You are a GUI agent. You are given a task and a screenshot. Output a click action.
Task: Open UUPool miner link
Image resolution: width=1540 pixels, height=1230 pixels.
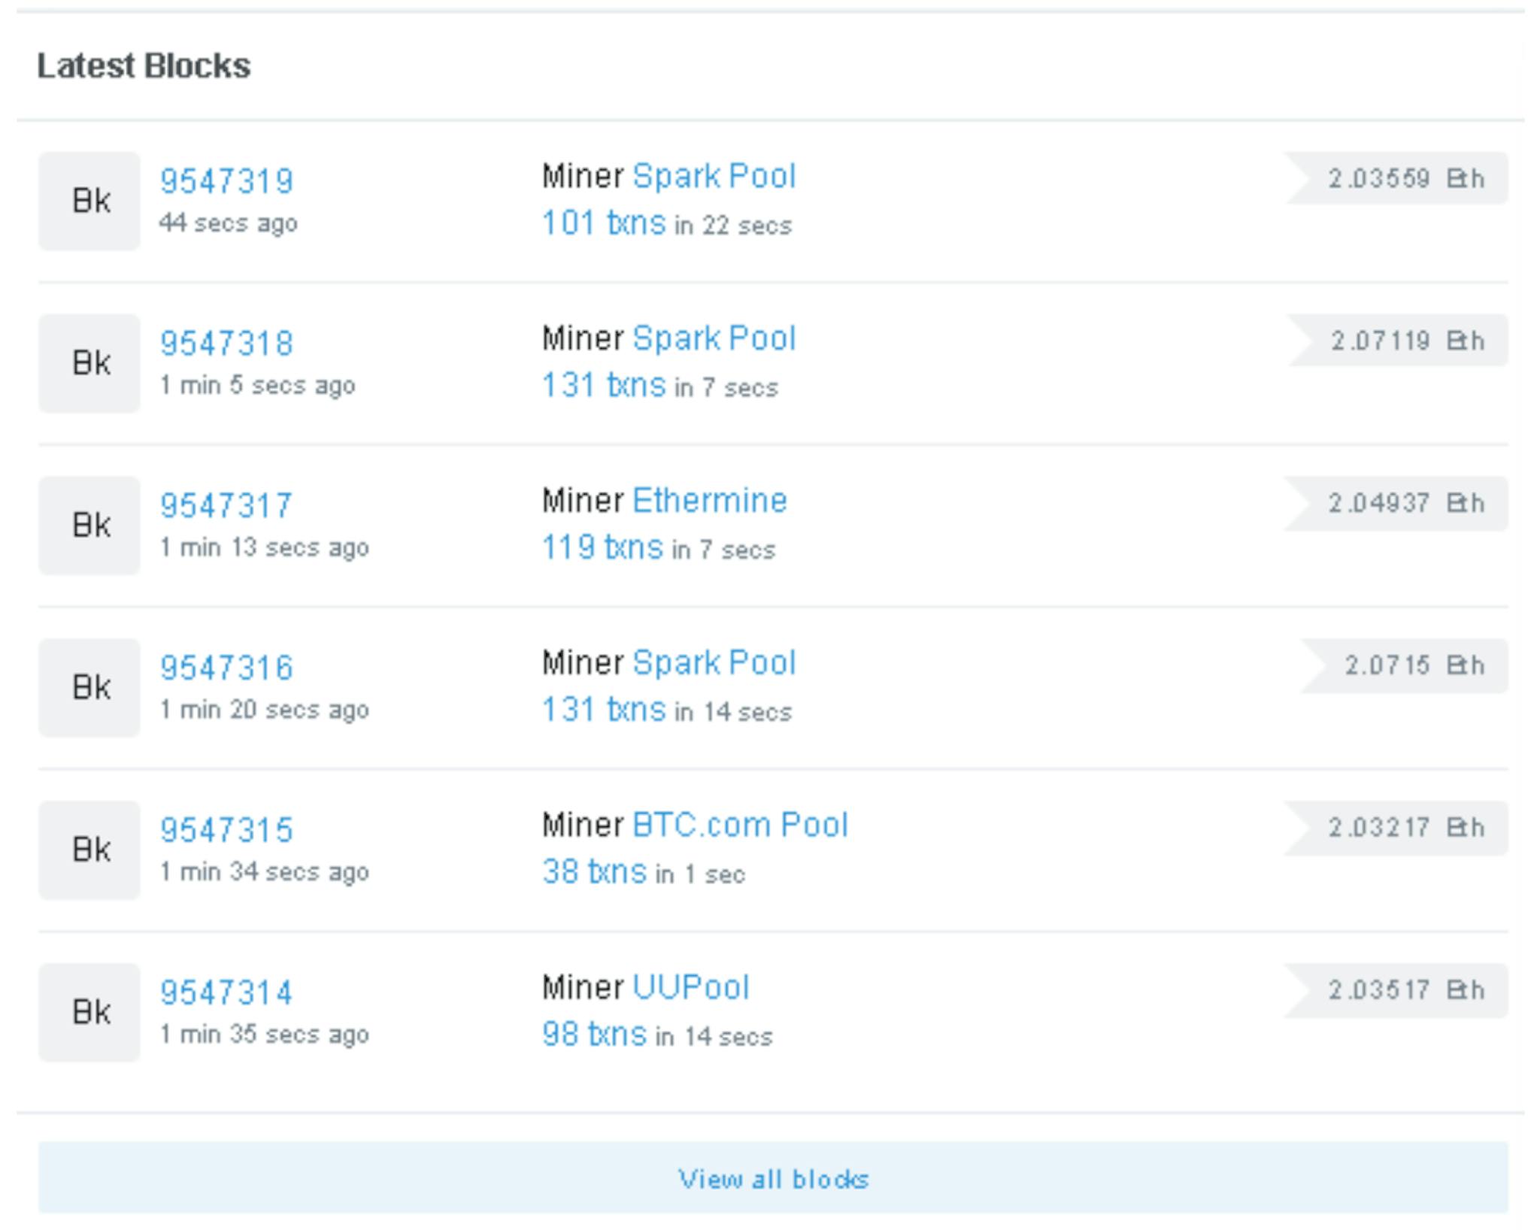click(690, 987)
